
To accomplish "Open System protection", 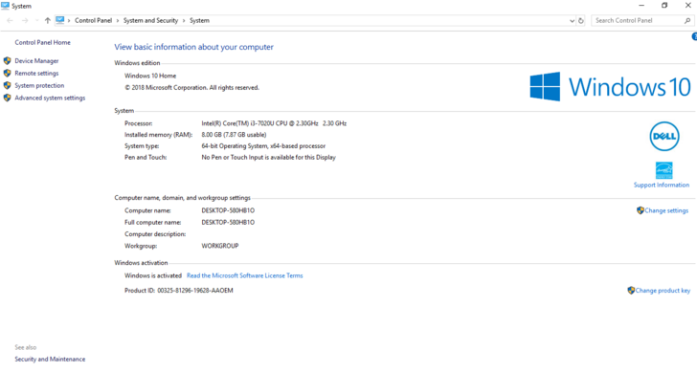I will [x=39, y=85].
